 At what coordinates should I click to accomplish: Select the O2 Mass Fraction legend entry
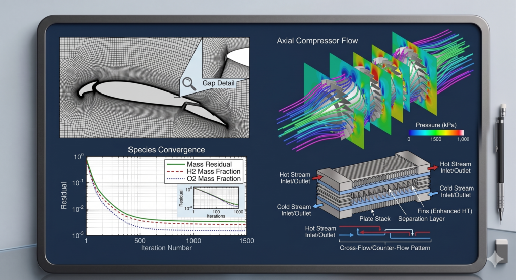coord(214,178)
